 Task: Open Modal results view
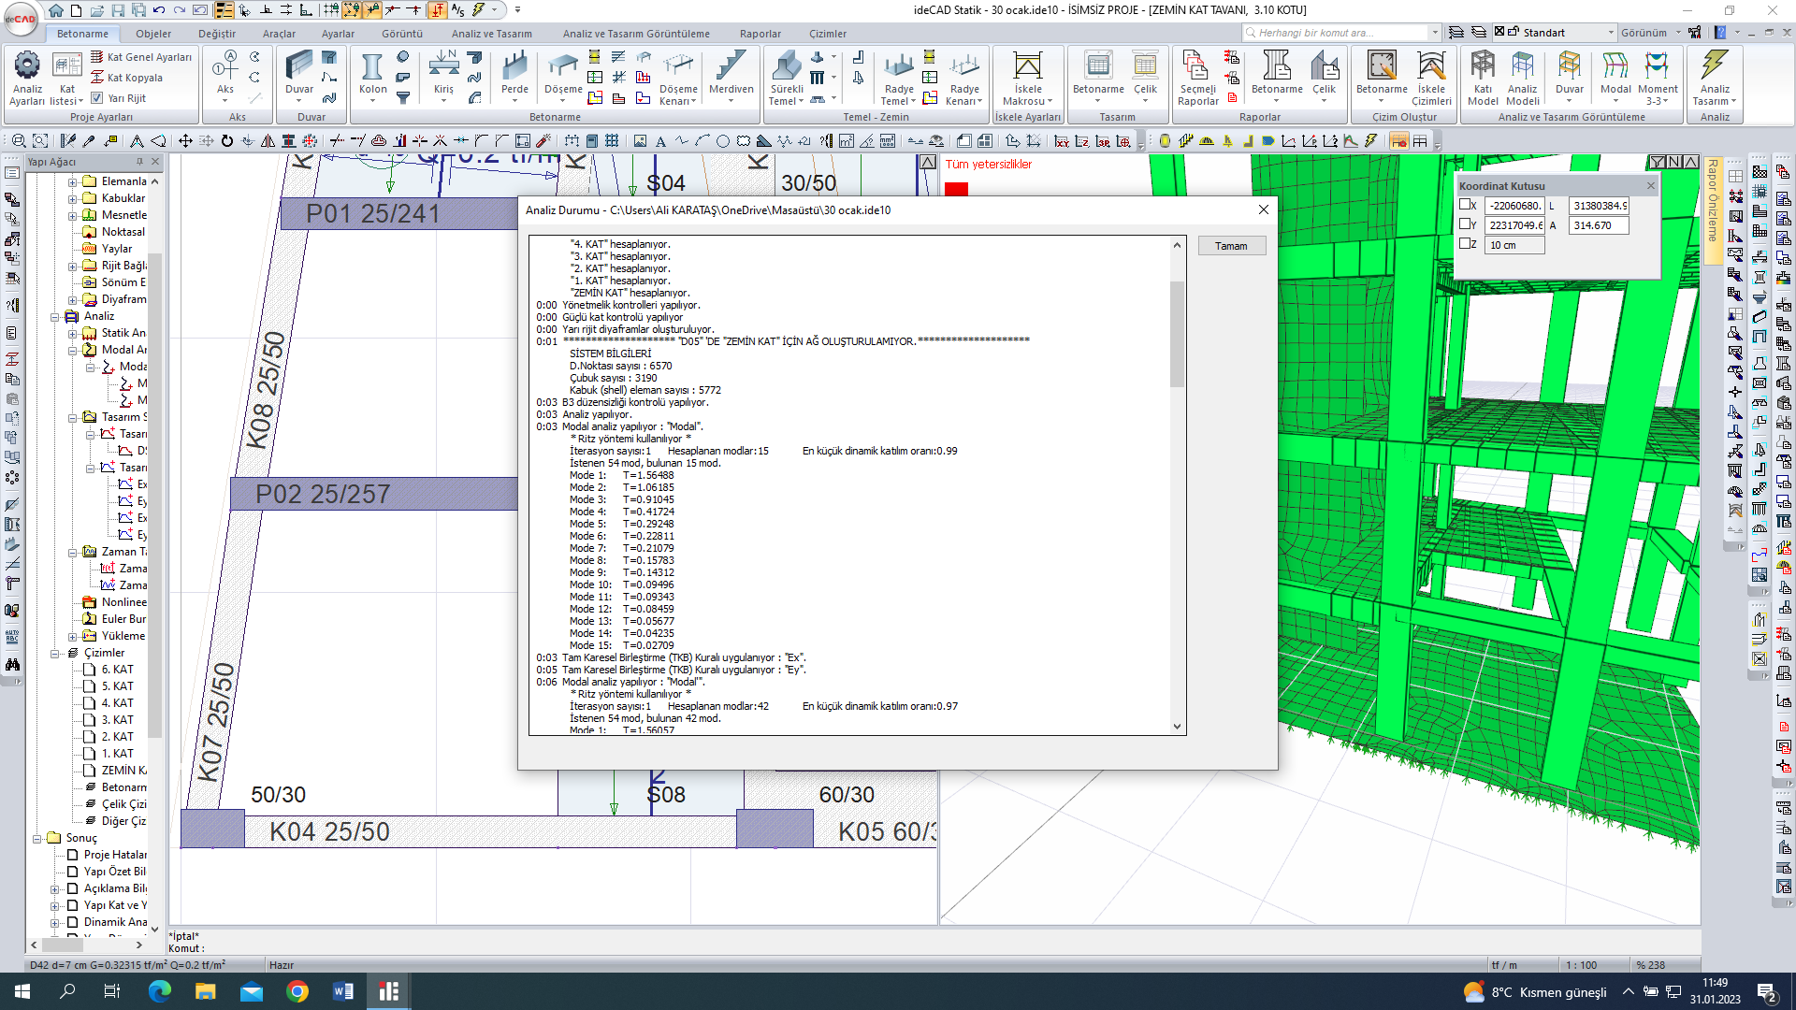click(x=1615, y=78)
